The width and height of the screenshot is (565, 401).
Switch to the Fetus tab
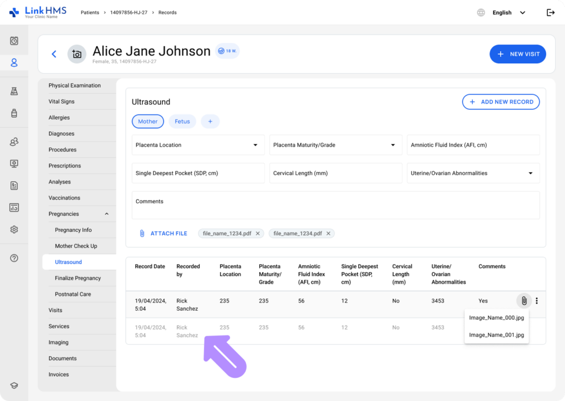182,122
